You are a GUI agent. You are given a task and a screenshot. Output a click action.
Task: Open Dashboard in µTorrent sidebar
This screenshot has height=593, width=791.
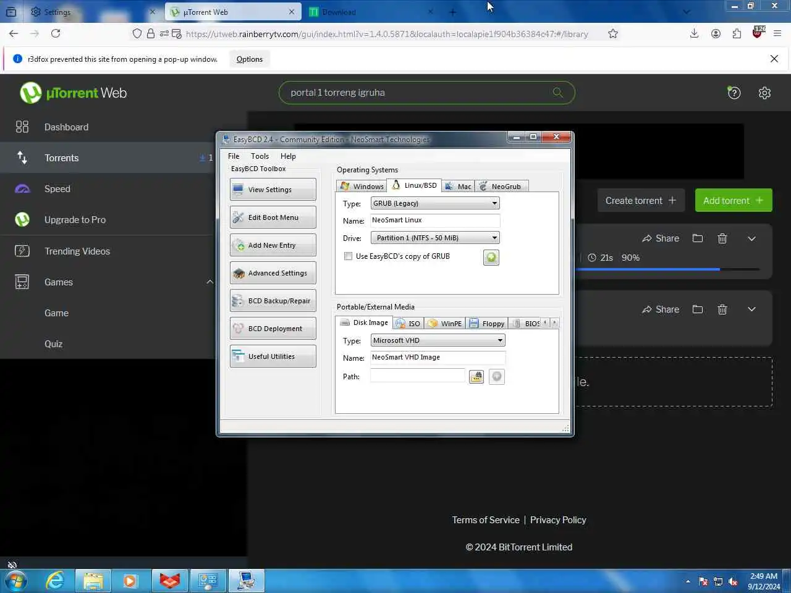point(66,127)
